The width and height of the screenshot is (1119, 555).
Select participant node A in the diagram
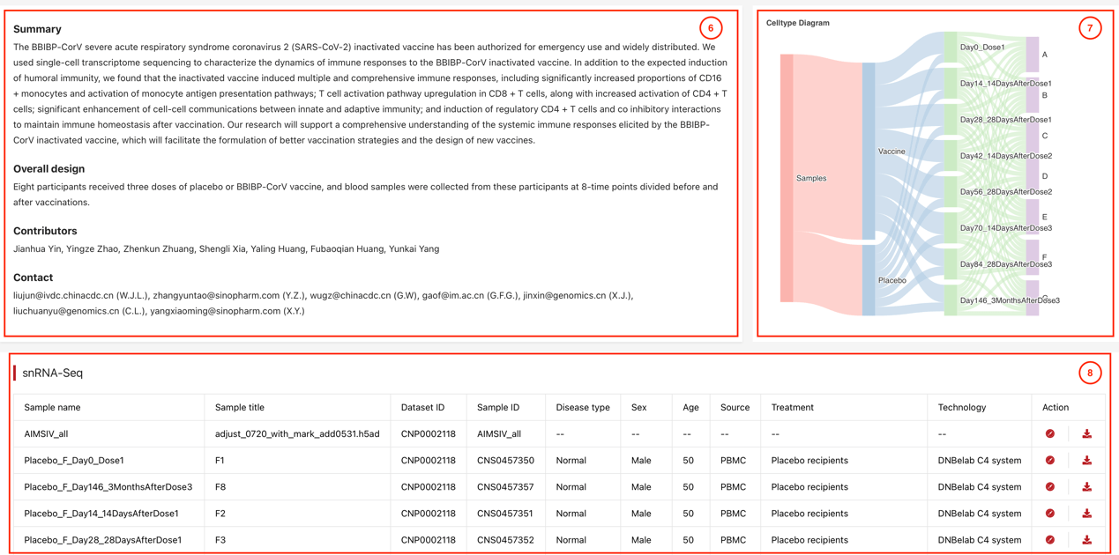click(1033, 55)
